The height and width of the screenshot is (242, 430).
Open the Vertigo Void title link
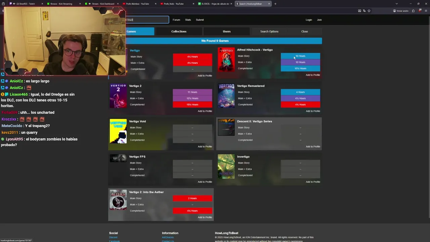click(137, 121)
